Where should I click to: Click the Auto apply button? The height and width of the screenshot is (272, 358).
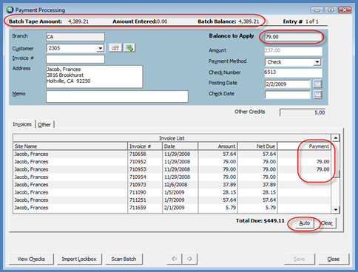[x=304, y=223]
